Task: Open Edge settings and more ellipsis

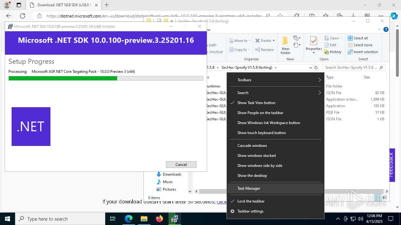Action: tap(381, 16)
